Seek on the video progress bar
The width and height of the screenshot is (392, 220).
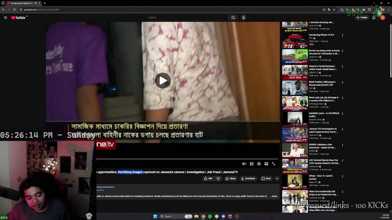tap(187, 159)
